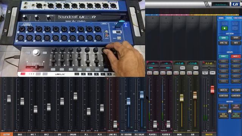The height and width of the screenshot is (136, 242).
Task: Click the PLAYER L fader
Action: 155,124
